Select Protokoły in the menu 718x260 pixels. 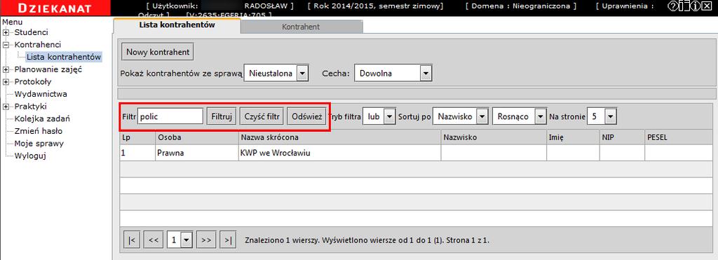pos(33,82)
